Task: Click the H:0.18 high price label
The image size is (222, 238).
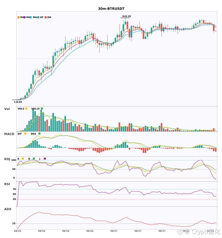Action: [x=127, y=16]
